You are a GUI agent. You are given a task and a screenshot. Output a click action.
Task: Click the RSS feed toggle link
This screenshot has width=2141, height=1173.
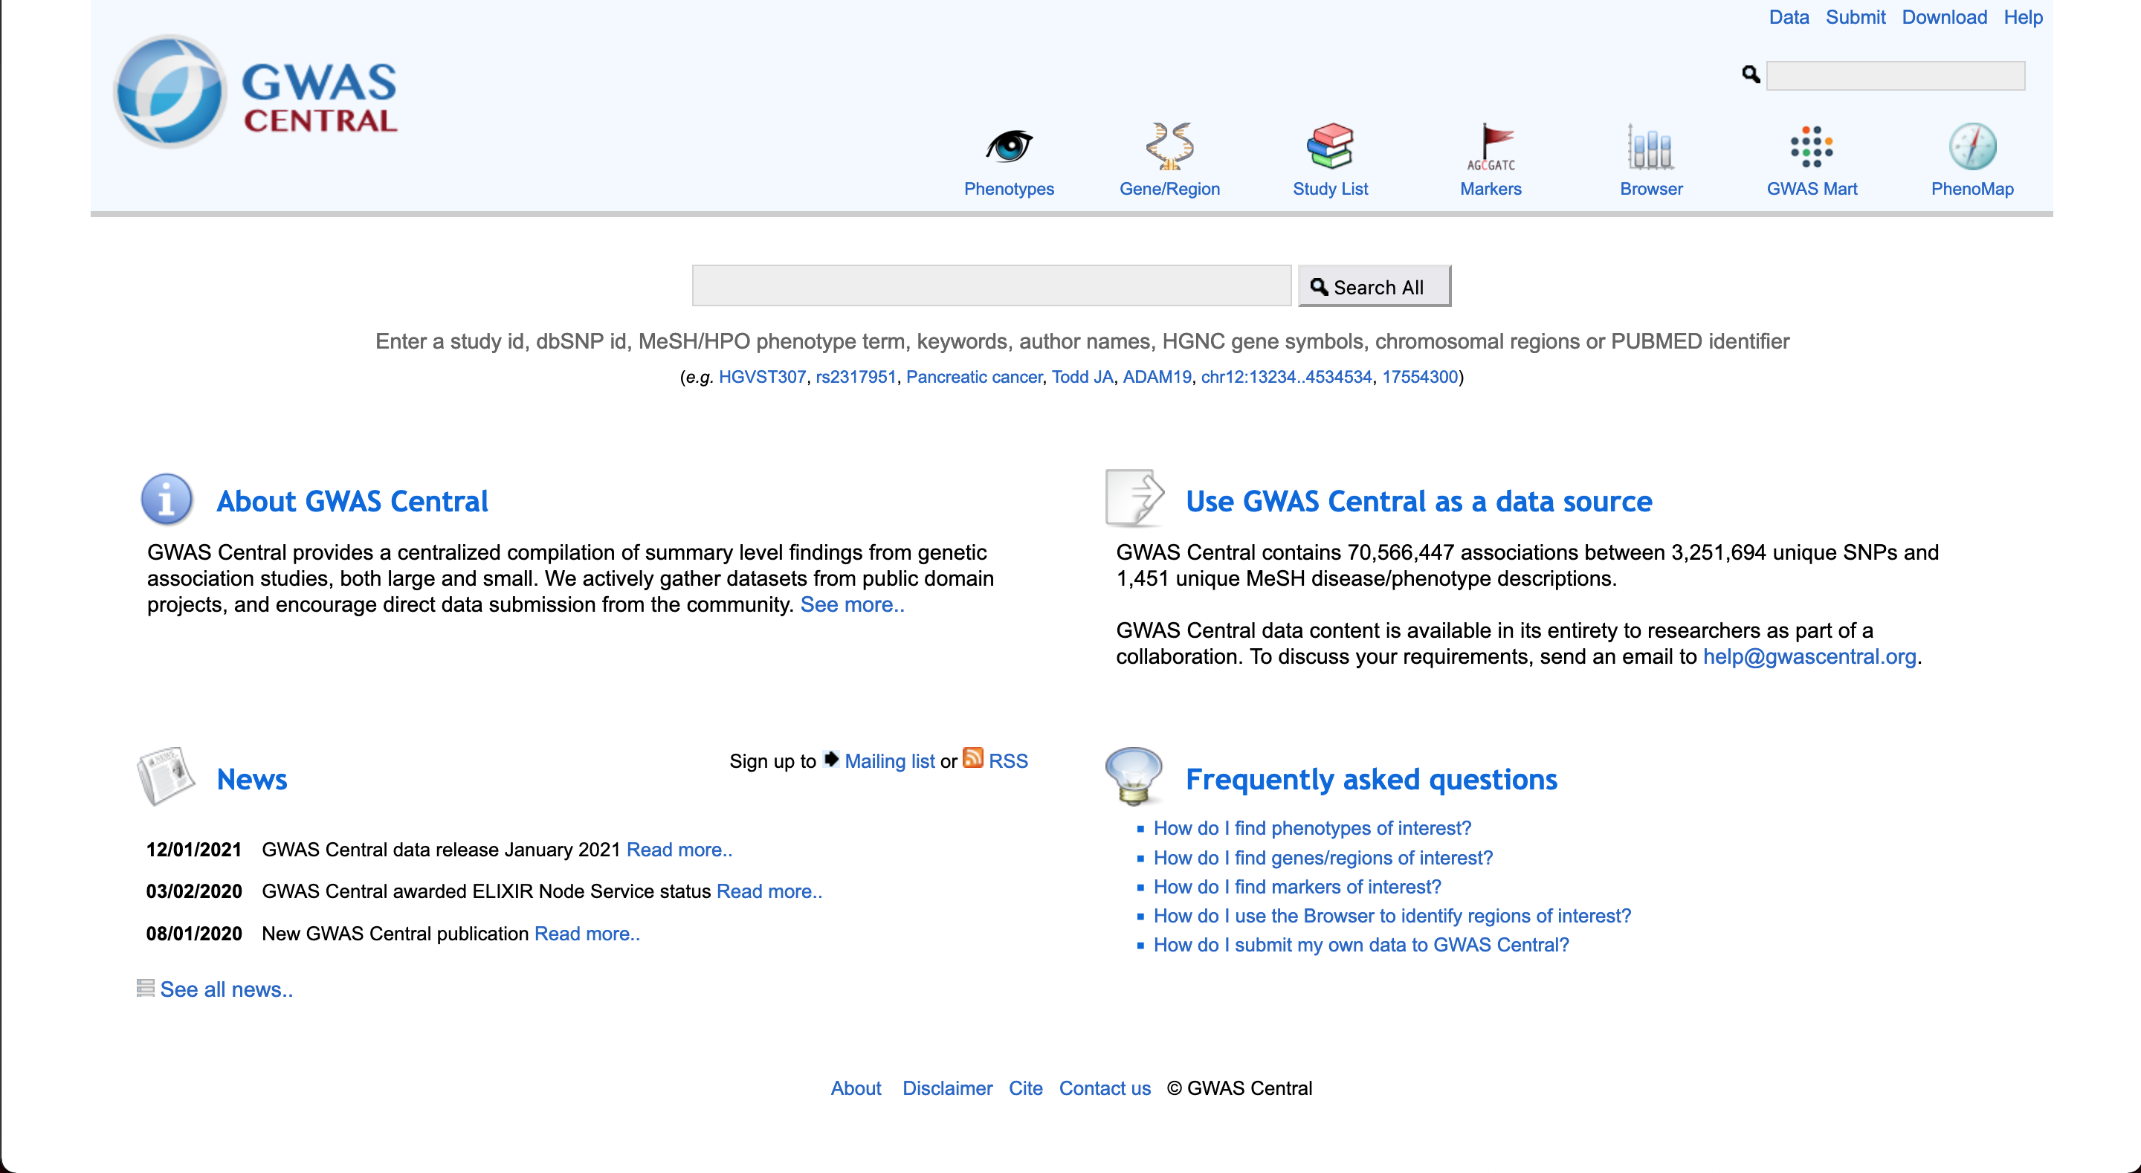pos(1008,758)
